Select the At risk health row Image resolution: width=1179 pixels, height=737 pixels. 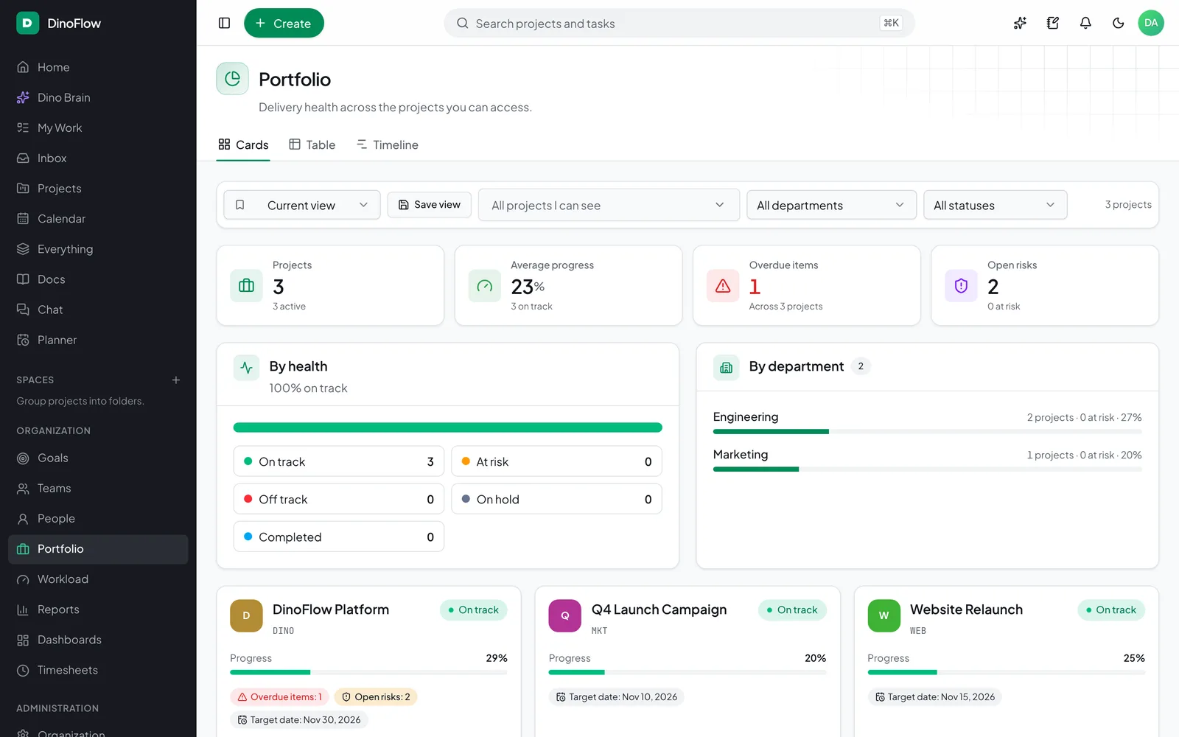(x=556, y=461)
